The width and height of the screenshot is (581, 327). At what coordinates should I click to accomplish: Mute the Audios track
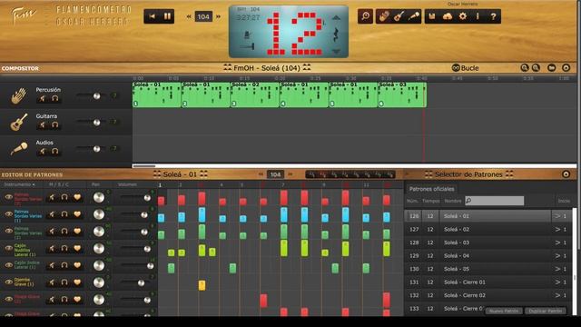tap(43, 152)
